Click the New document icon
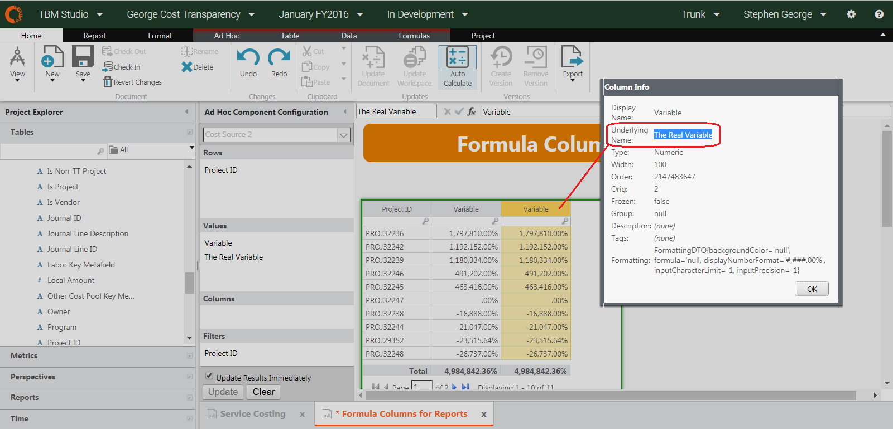The width and height of the screenshot is (893, 429). (x=52, y=57)
